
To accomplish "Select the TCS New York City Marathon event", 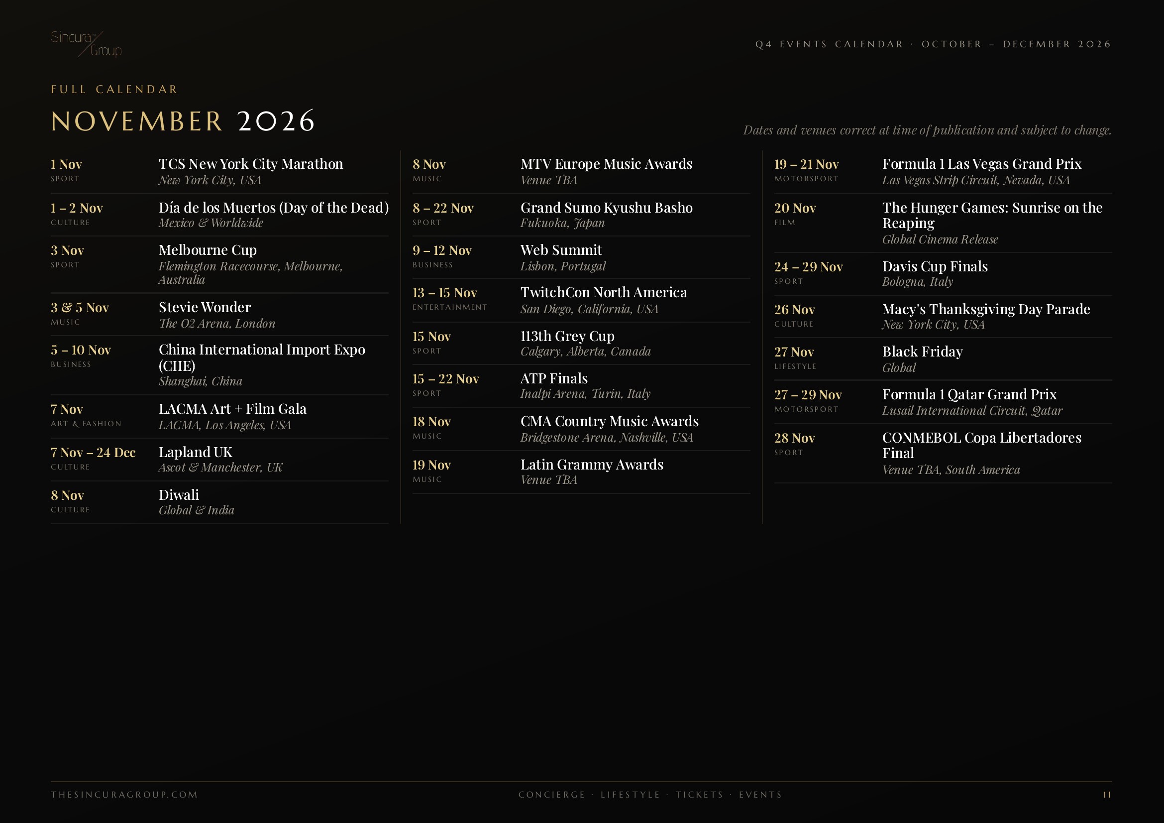I will point(250,164).
